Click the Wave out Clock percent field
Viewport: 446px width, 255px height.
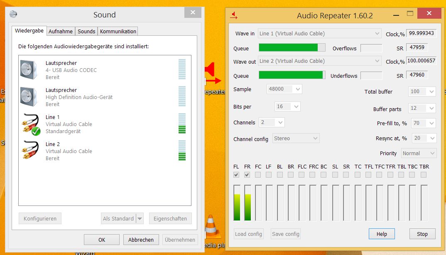pos(421,61)
